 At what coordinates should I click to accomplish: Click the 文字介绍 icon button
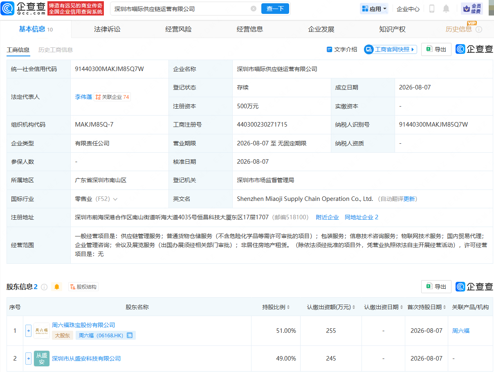342,49
